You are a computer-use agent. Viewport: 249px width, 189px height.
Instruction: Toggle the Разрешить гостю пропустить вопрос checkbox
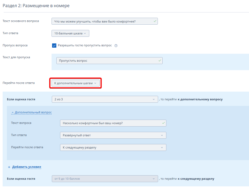(x=54, y=46)
